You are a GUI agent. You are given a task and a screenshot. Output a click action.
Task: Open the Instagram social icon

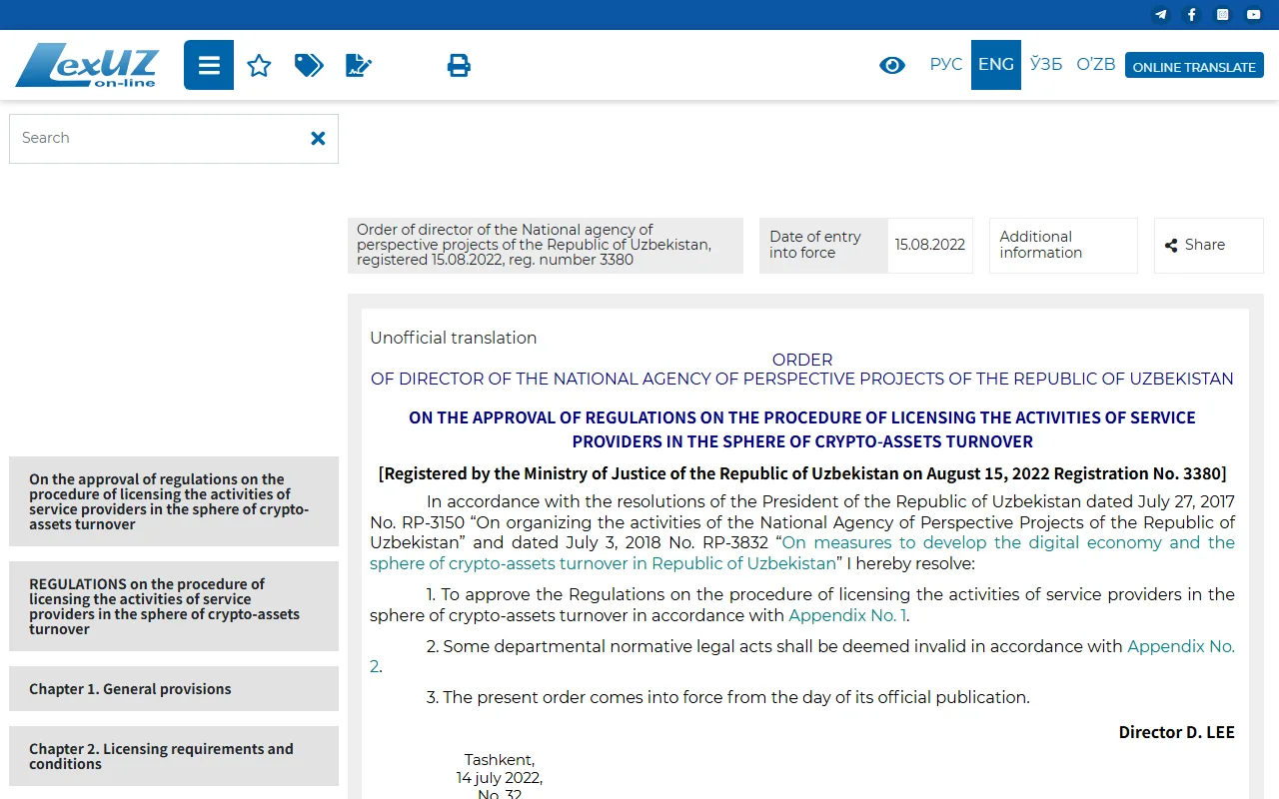coord(1222,15)
